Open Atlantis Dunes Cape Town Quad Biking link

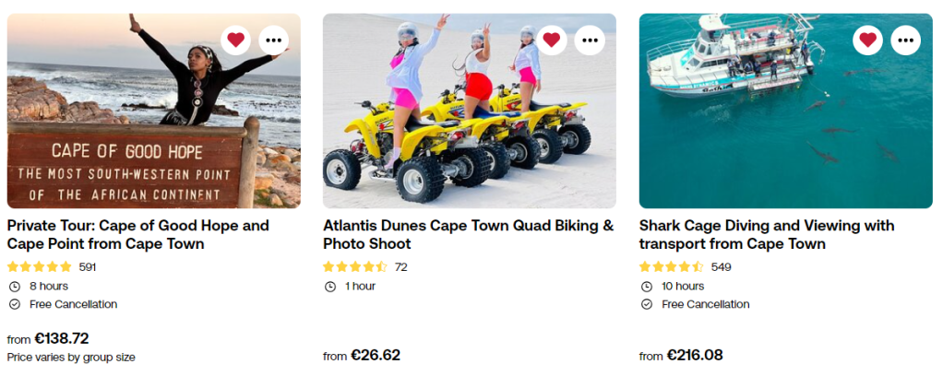pos(468,234)
